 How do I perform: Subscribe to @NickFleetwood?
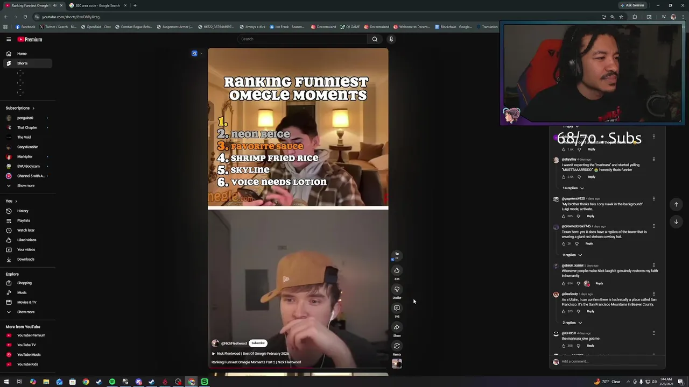click(x=258, y=343)
